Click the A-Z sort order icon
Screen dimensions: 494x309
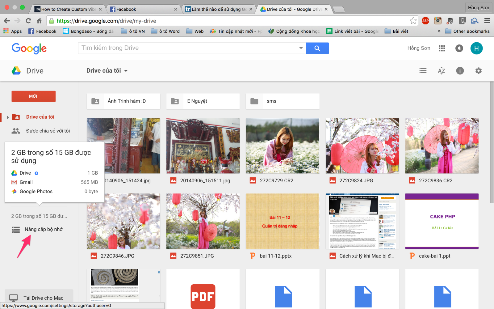pyautogui.click(x=442, y=70)
